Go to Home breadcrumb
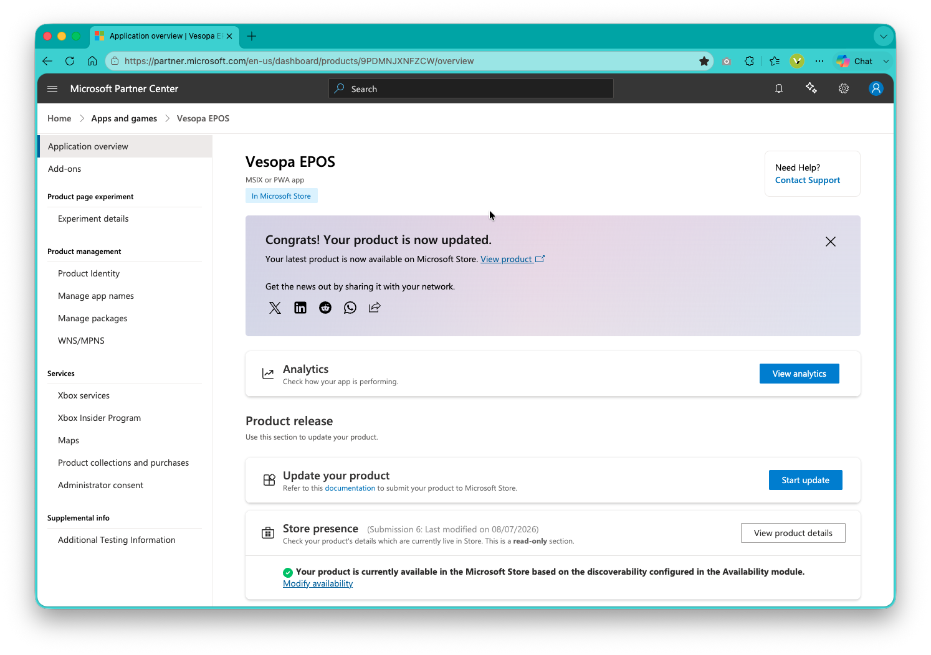 click(59, 118)
